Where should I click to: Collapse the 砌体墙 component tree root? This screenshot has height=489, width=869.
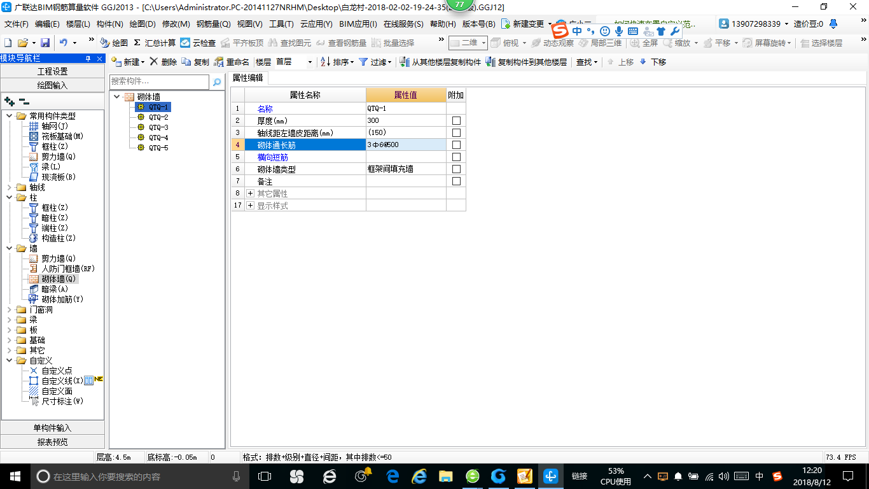coord(116,97)
